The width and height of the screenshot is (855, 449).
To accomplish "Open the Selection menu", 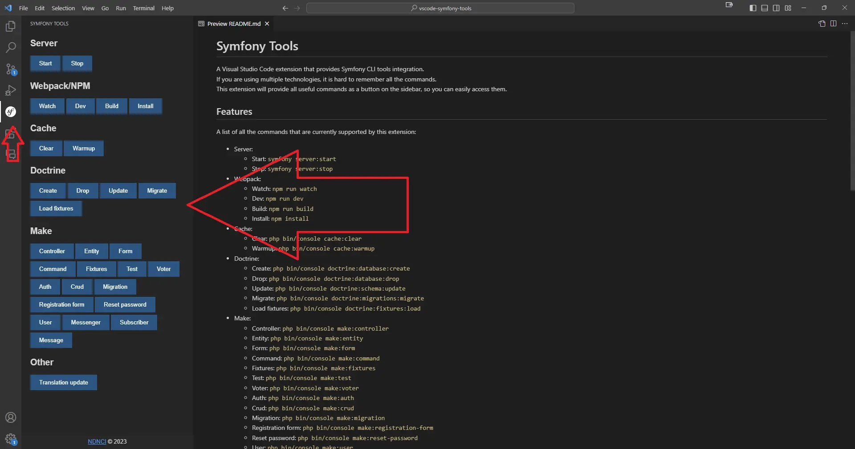I will (63, 8).
